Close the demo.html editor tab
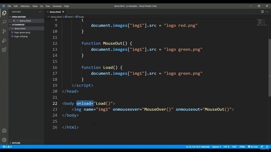271x152 pixels. [x=63, y=12]
